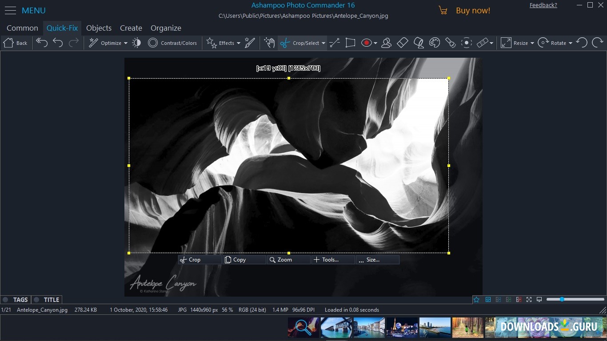The image size is (607, 341).
Task: Open the MENU label
Action: pos(34,10)
